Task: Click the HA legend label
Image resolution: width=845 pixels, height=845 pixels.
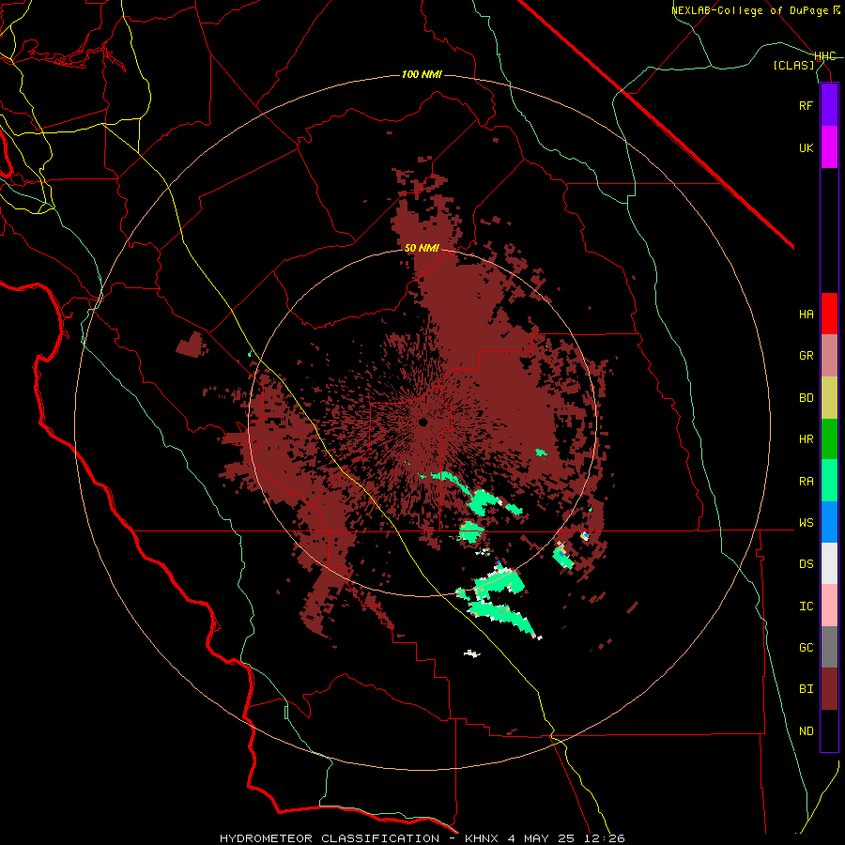Action: (806, 315)
